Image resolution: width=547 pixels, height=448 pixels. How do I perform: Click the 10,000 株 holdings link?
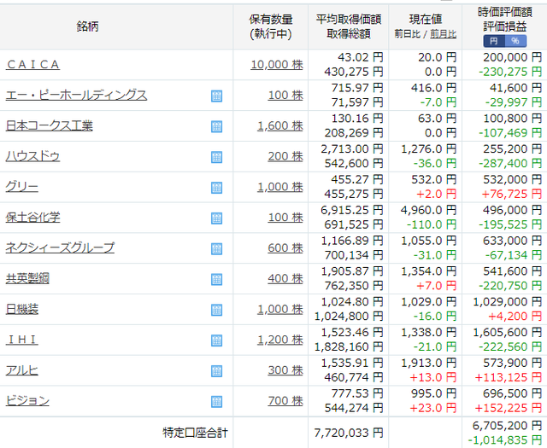tap(277, 65)
